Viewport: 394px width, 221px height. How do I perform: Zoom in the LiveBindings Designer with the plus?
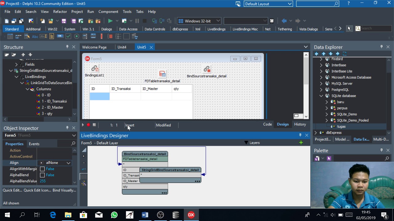click(x=84, y=156)
